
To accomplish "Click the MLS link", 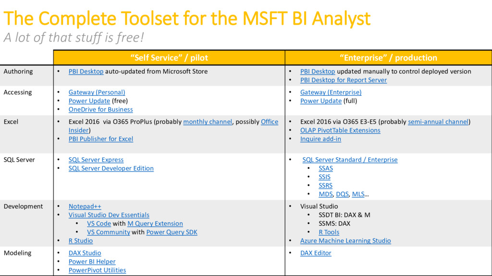I will [358, 194].
